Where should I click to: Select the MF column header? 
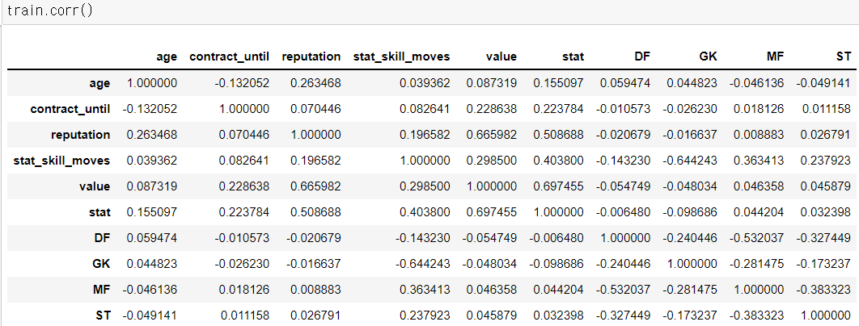[x=774, y=56]
